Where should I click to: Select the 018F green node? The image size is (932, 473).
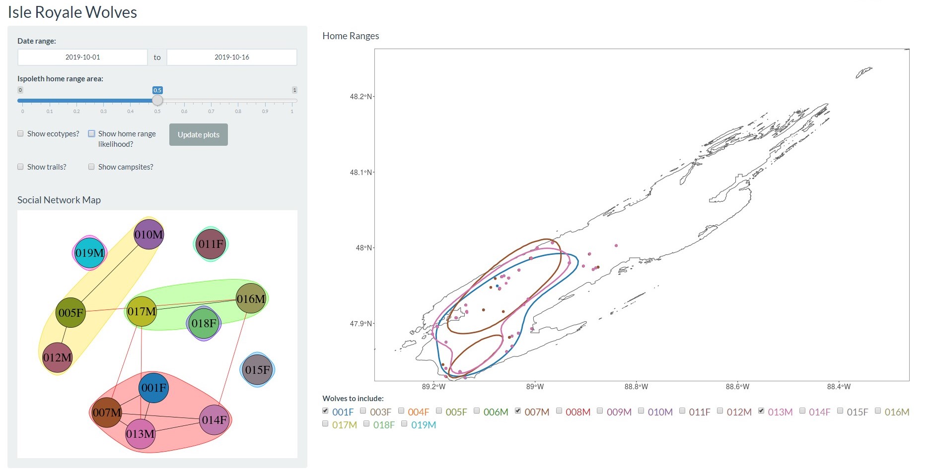coord(204,323)
